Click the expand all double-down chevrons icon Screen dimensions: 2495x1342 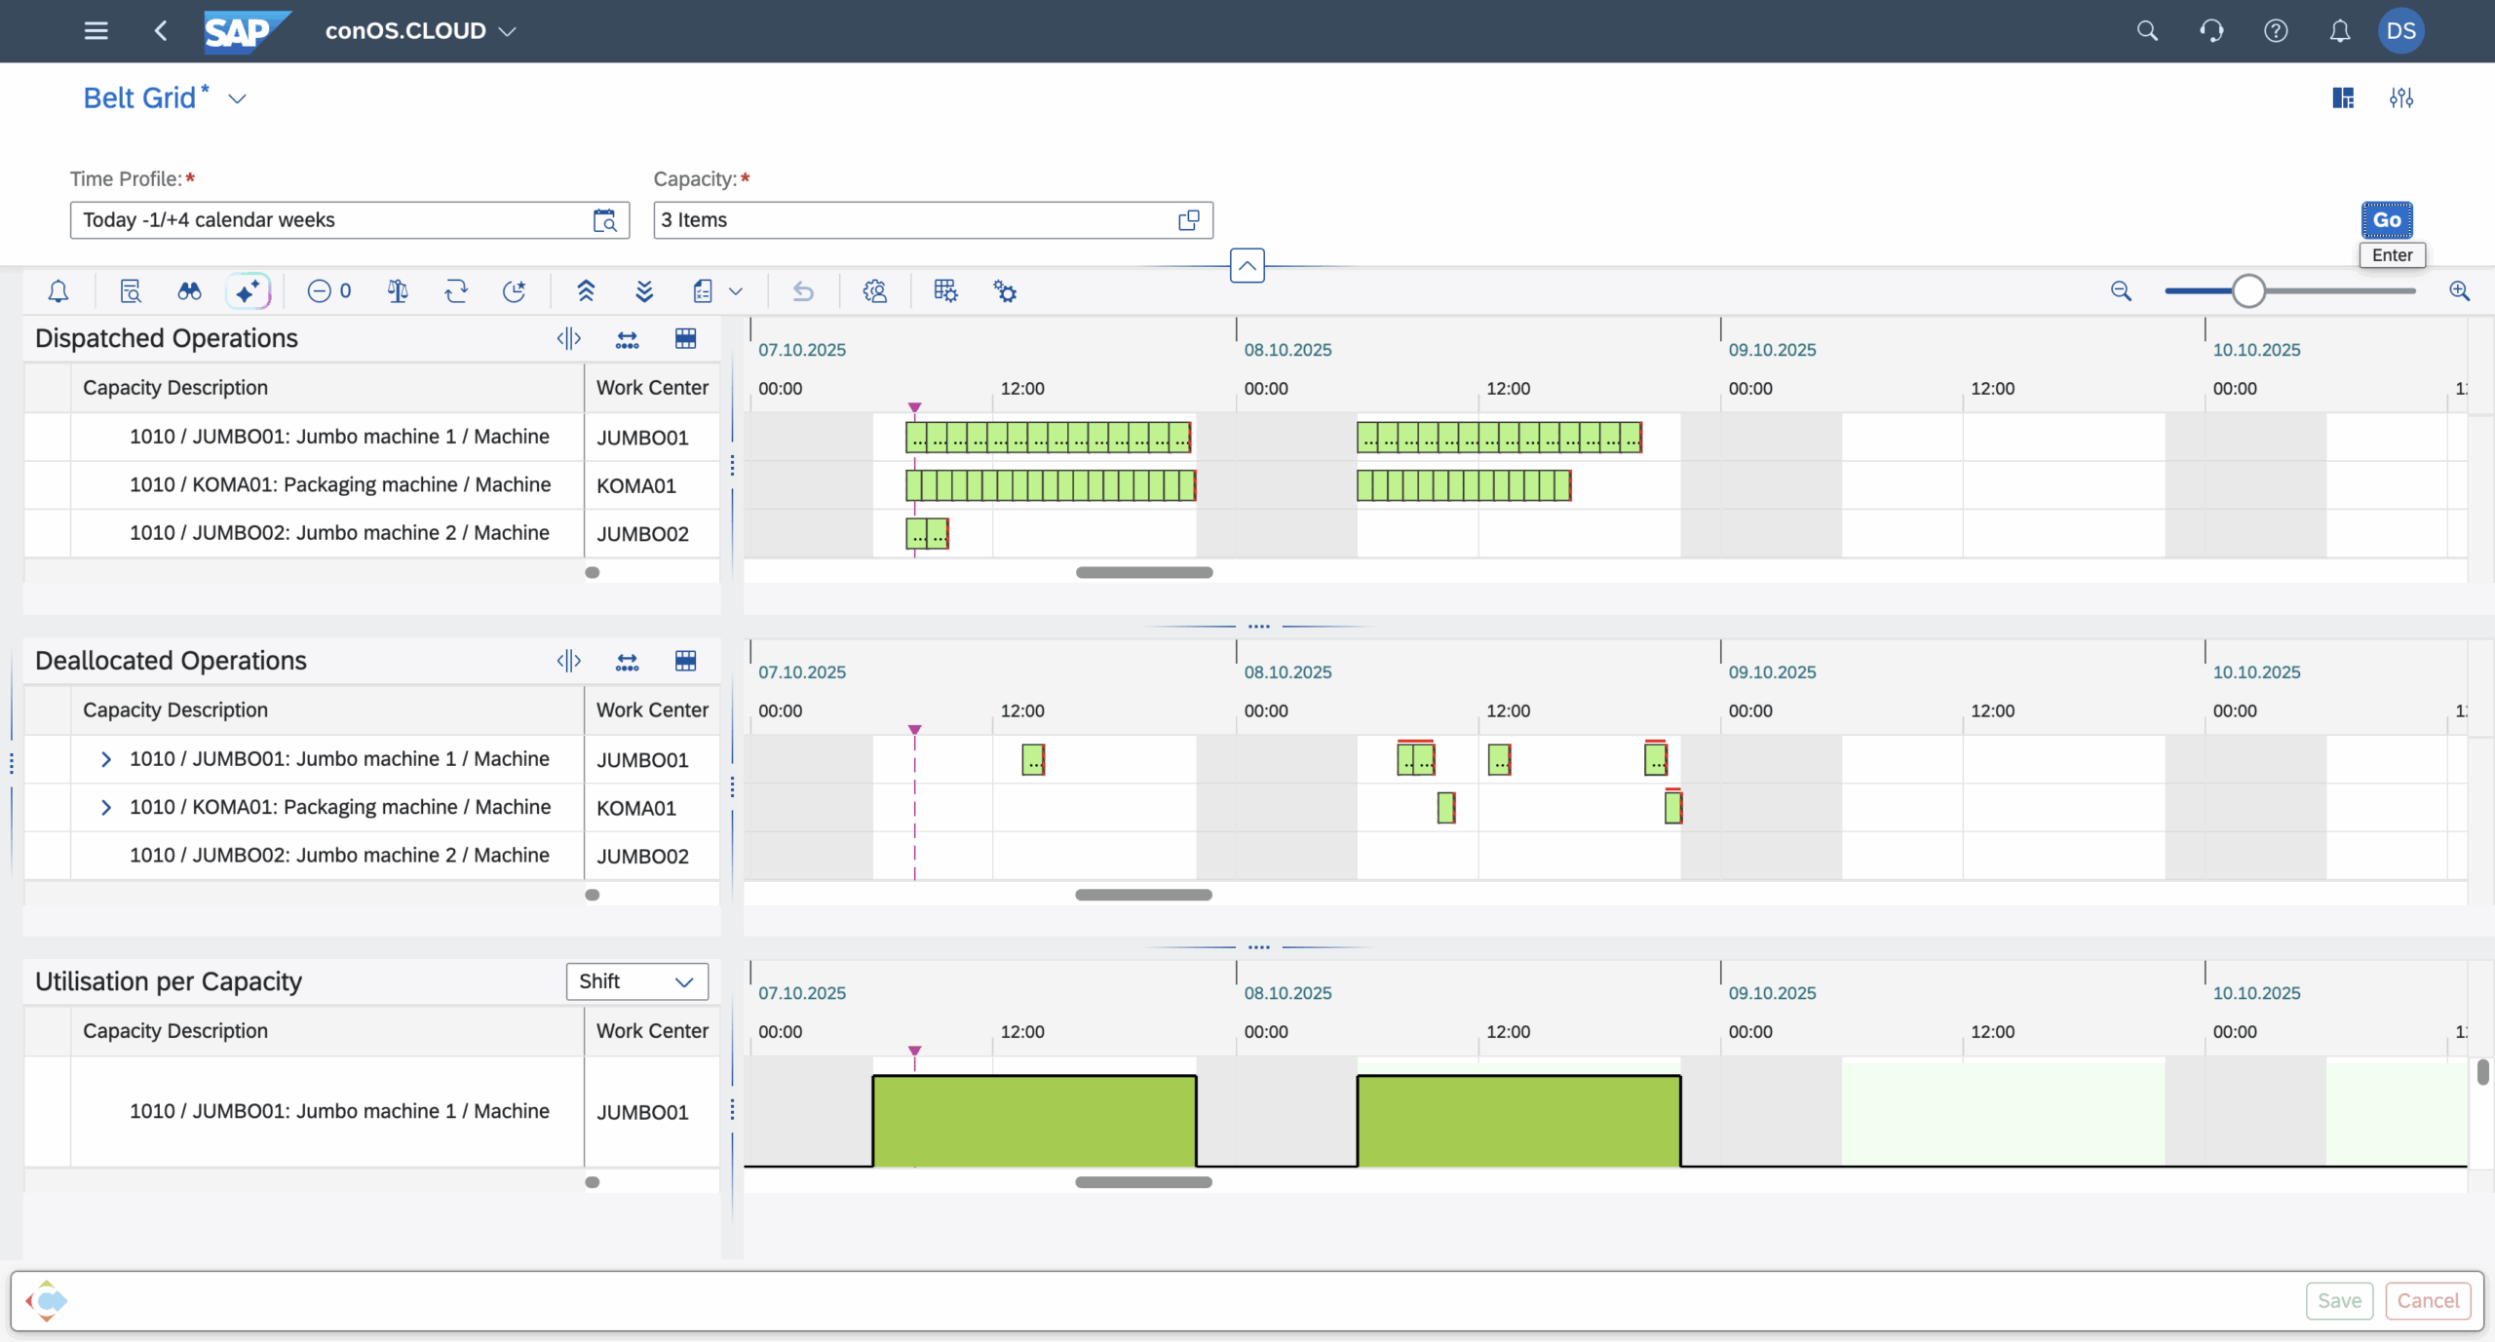(644, 290)
